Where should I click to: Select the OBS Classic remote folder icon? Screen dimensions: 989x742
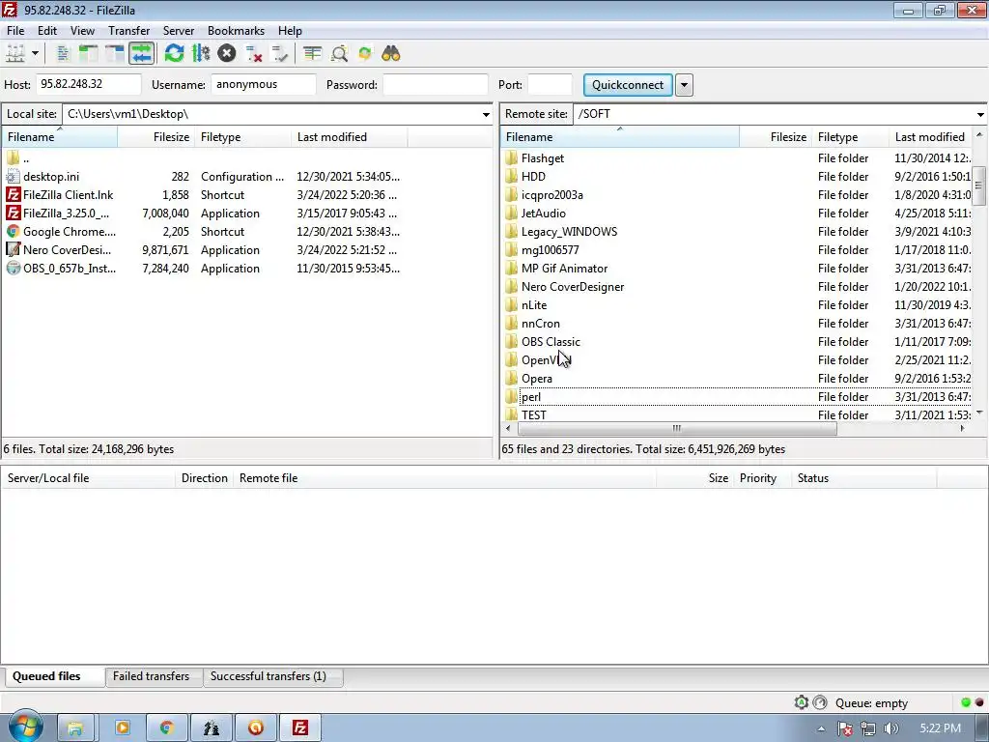[x=512, y=341]
